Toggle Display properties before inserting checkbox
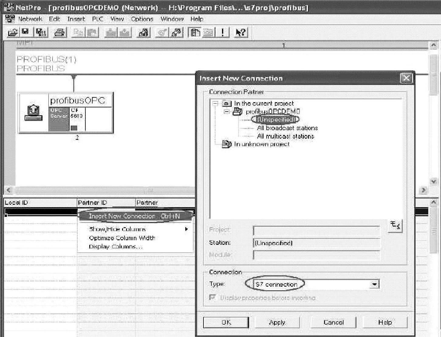 [213, 298]
